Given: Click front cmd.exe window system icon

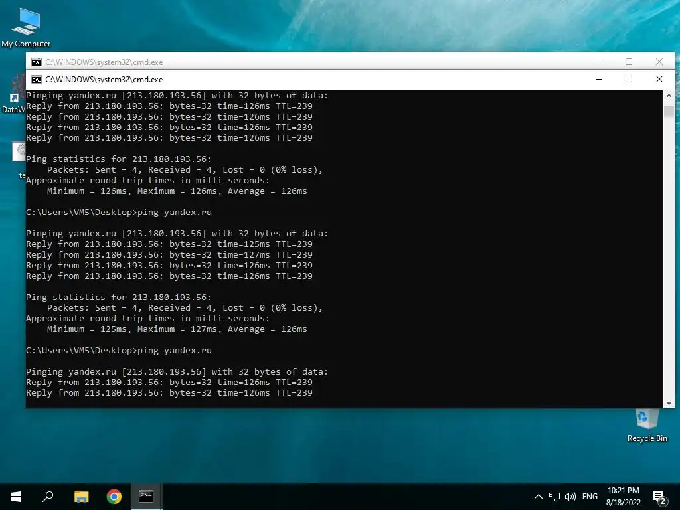Looking at the screenshot, I should pyautogui.click(x=37, y=80).
